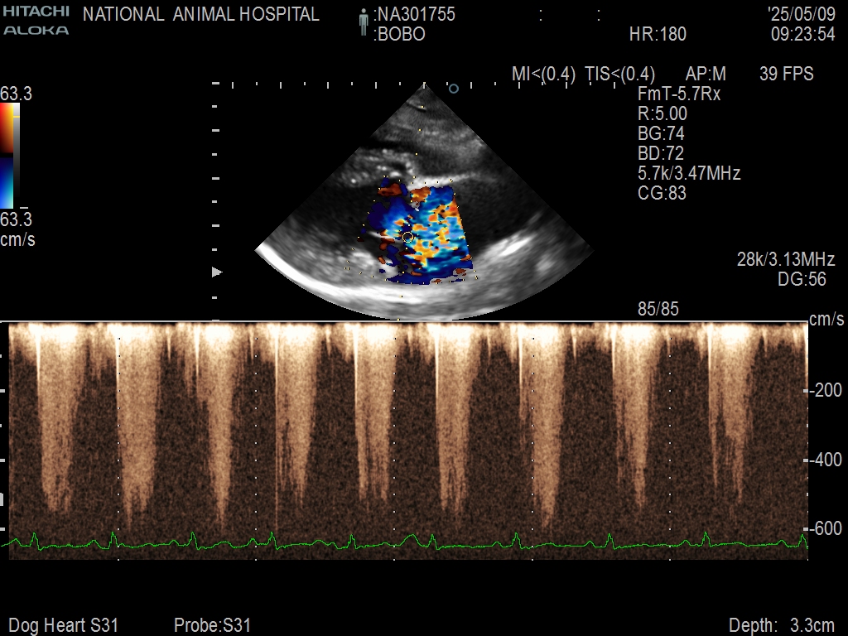
Task: Click the HR:180 heart rate readout
Action: coord(658,35)
